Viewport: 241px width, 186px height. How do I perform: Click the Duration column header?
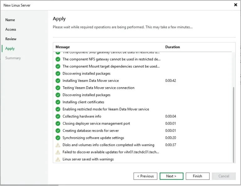(173, 47)
